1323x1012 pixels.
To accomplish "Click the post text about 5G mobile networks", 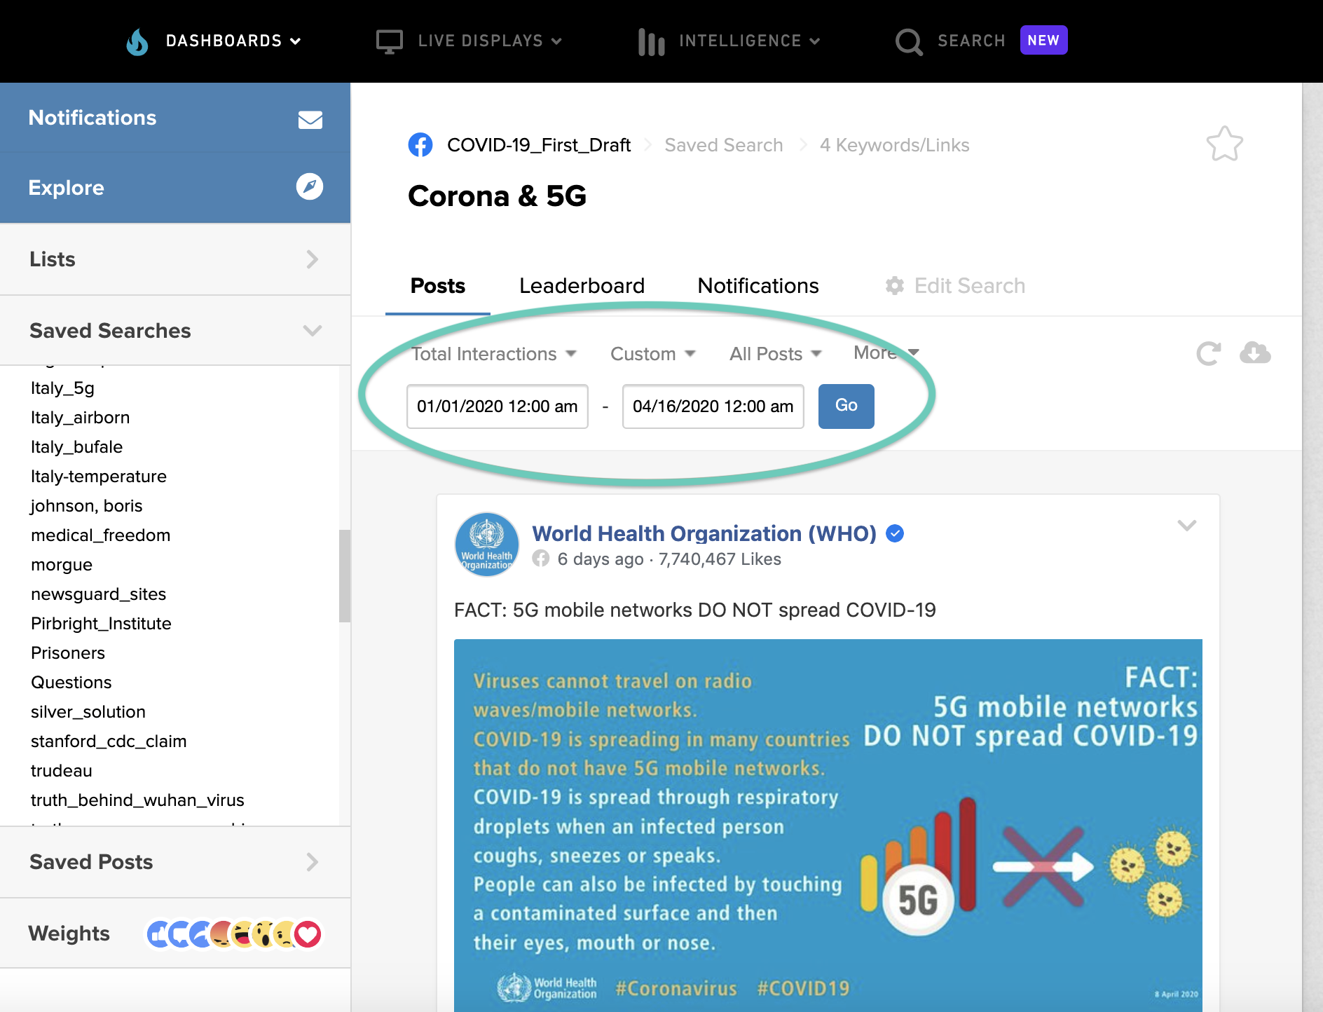I will pos(695,610).
